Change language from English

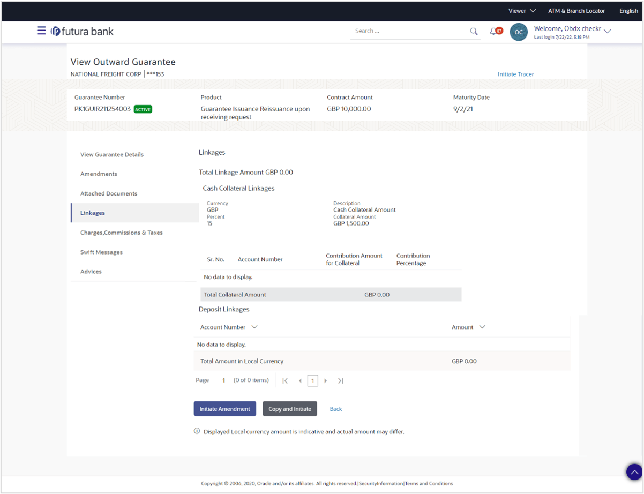tap(628, 11)
